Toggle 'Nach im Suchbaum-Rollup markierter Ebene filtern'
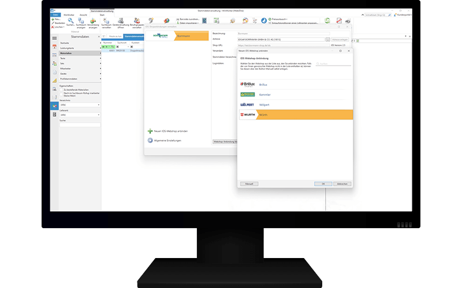Image resolution: width=462 pixels, height=288 pixels. 61,94
